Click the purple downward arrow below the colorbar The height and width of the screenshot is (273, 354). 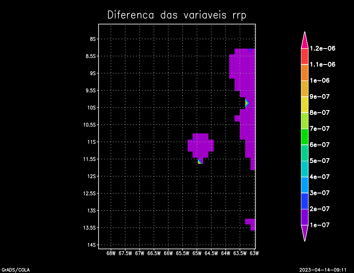[304, 232]
